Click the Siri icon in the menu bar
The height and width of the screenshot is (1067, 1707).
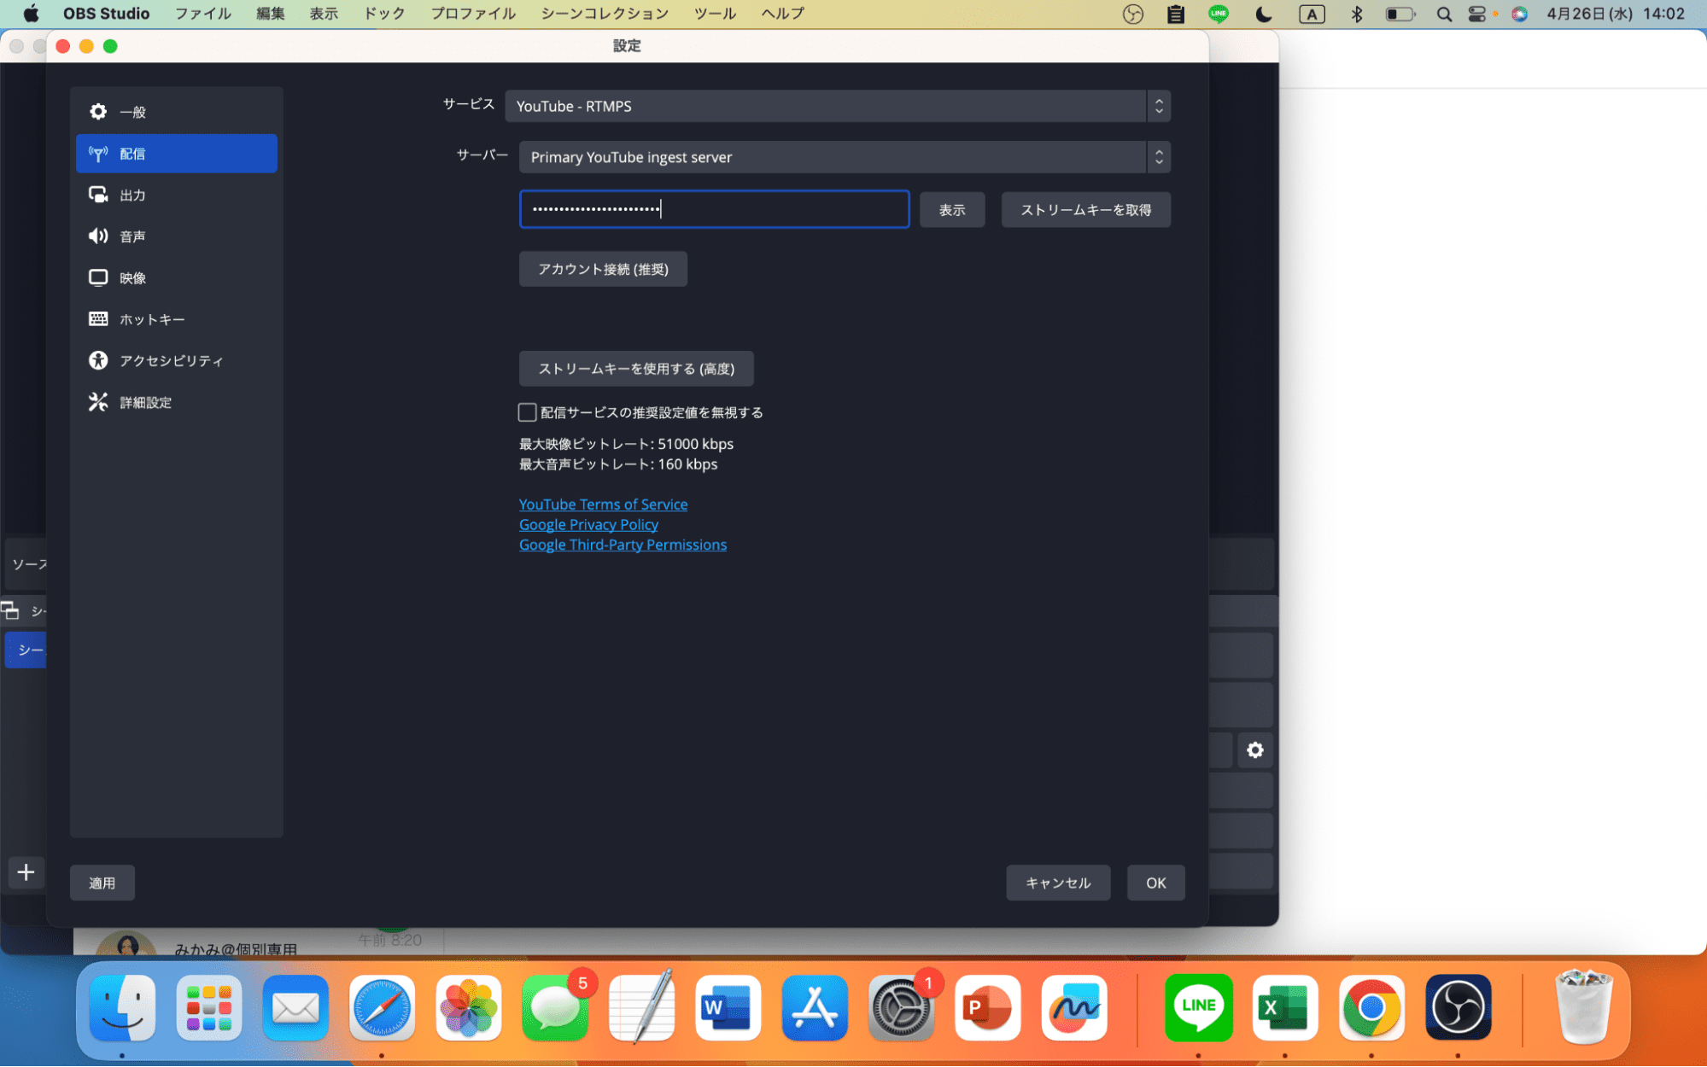(x=1519, y=14)
